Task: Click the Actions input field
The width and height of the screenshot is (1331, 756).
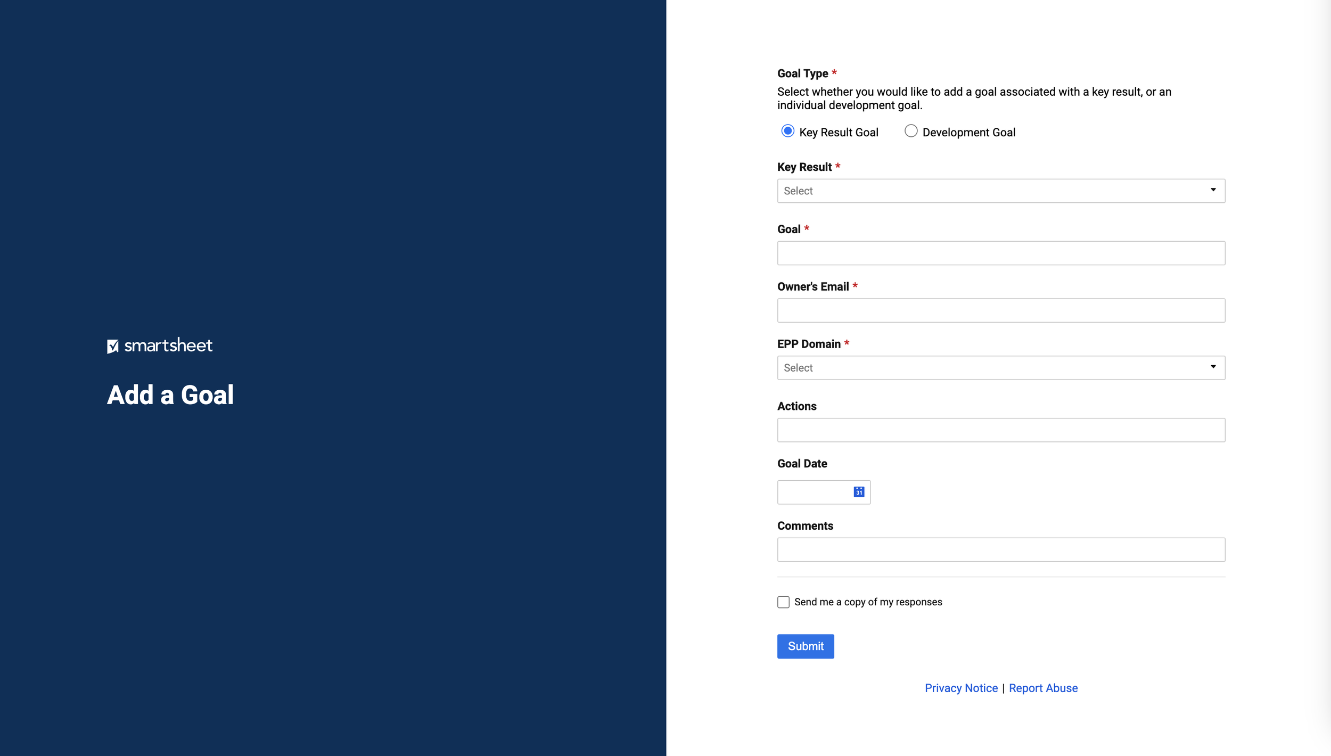Action: point(1001,430)
